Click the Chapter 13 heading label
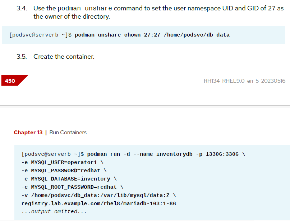290x221 pixels. point(28,133)
